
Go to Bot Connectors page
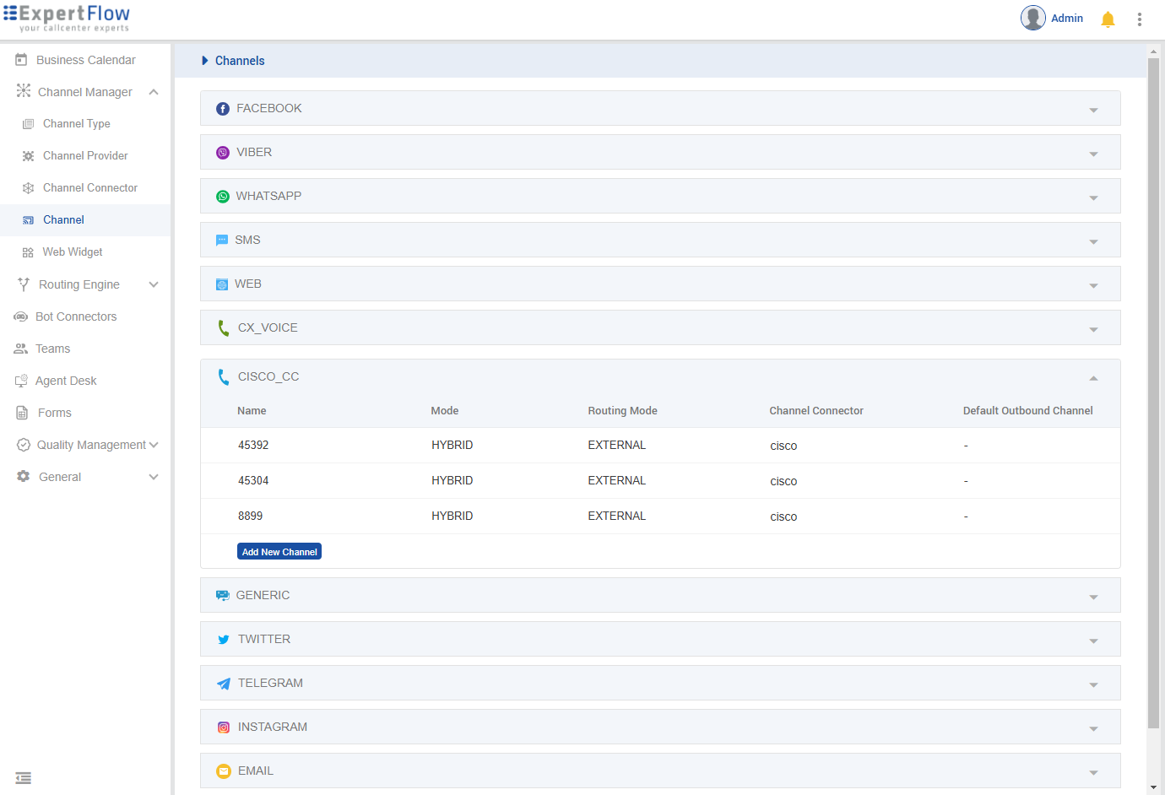point(76,316)
